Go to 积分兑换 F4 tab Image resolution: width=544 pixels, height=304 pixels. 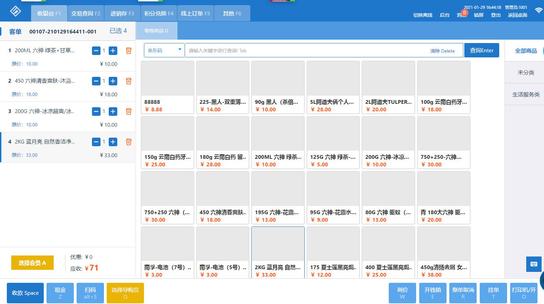click(159, 13)
